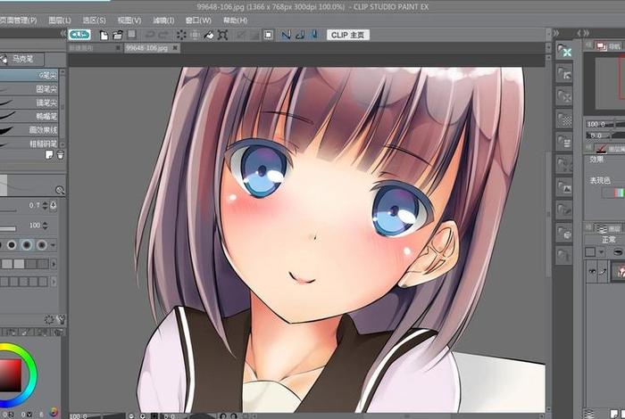625x419 pixels.
Task: Expand the material palette dock arrows
Action: pyautogui.click(x=556, y=33)
